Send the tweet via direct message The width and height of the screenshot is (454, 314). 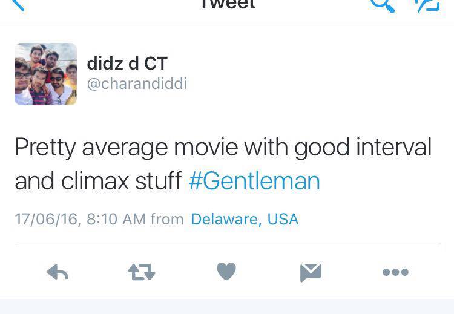point(311,273)
